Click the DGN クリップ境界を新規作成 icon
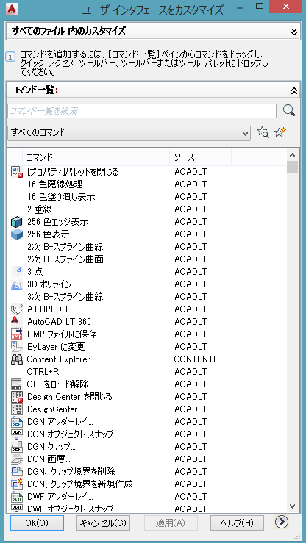Image resolution: width=306 pixels, height=546 pixels. pyautogui.click(x=17, y=484)
